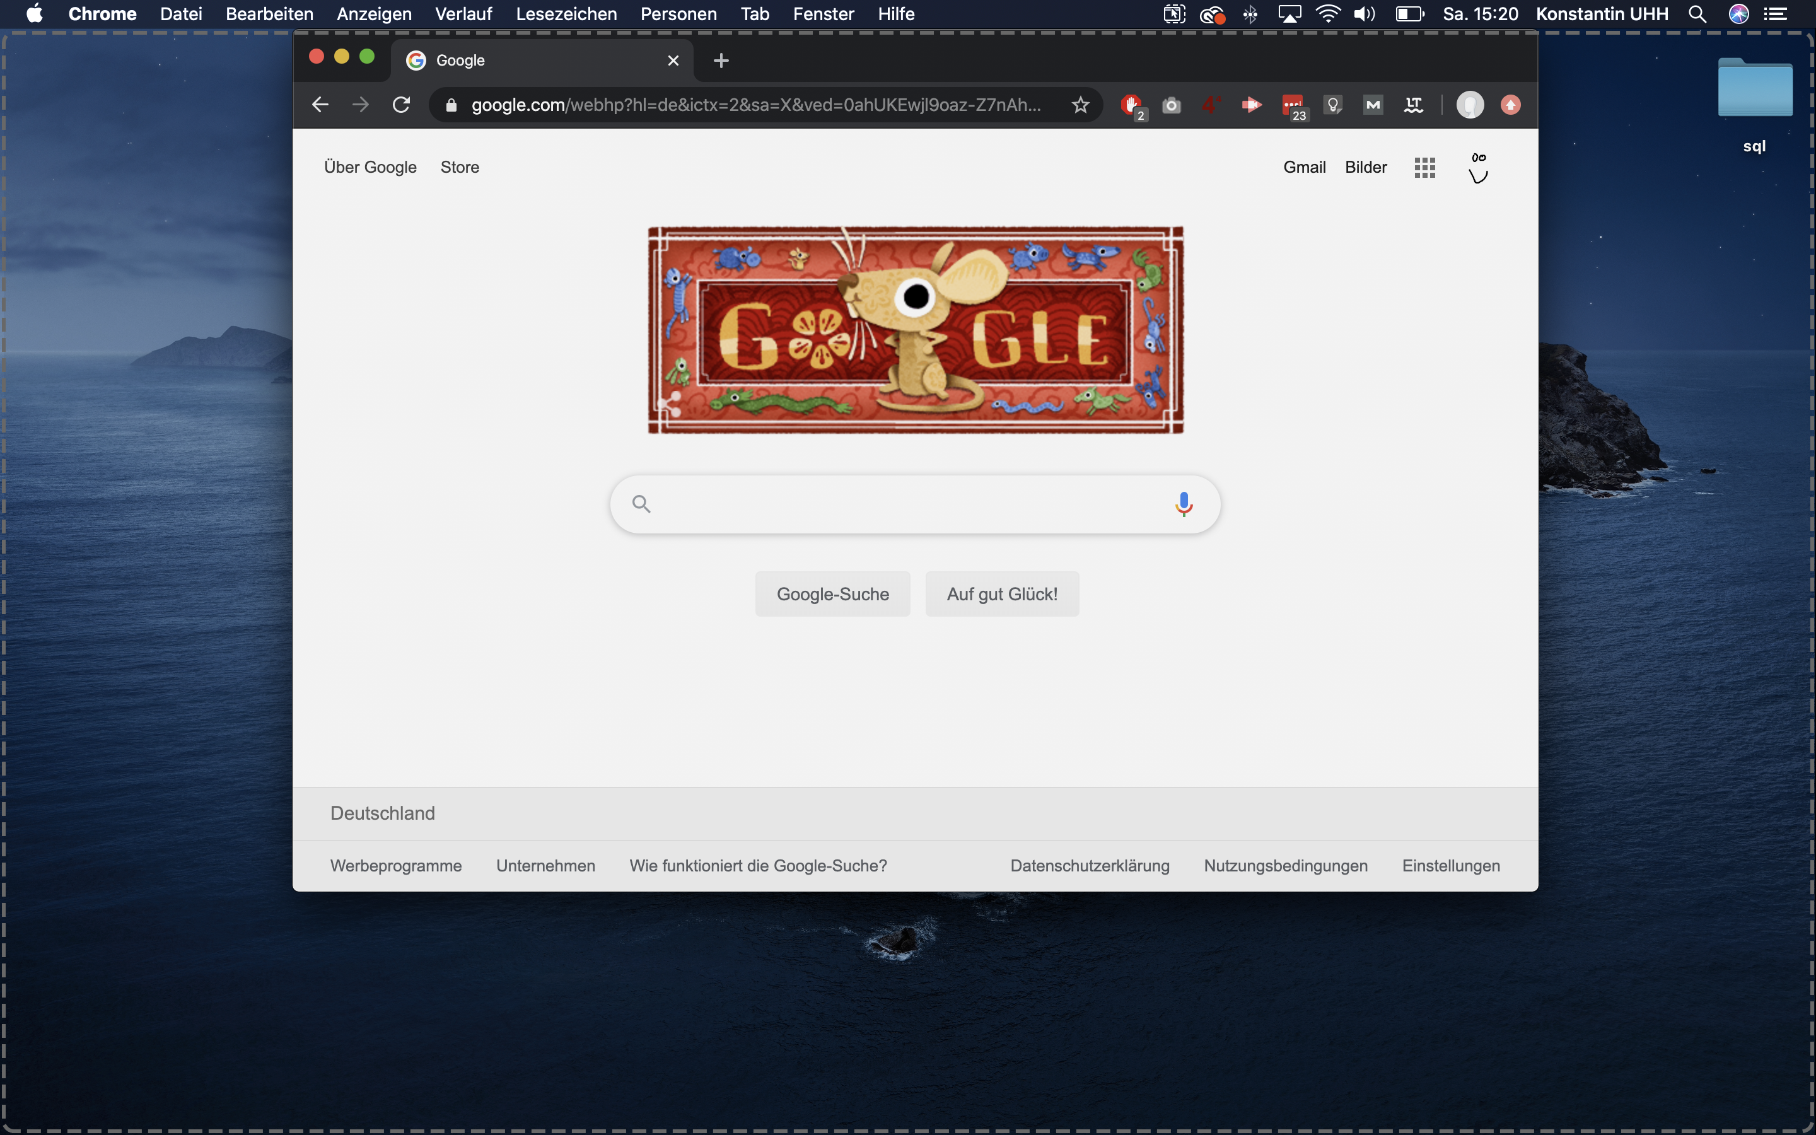Open the Lunar New Year rat doodle
The width and height of the screenshot is (1816, 1135).
(x=916, y=330)
